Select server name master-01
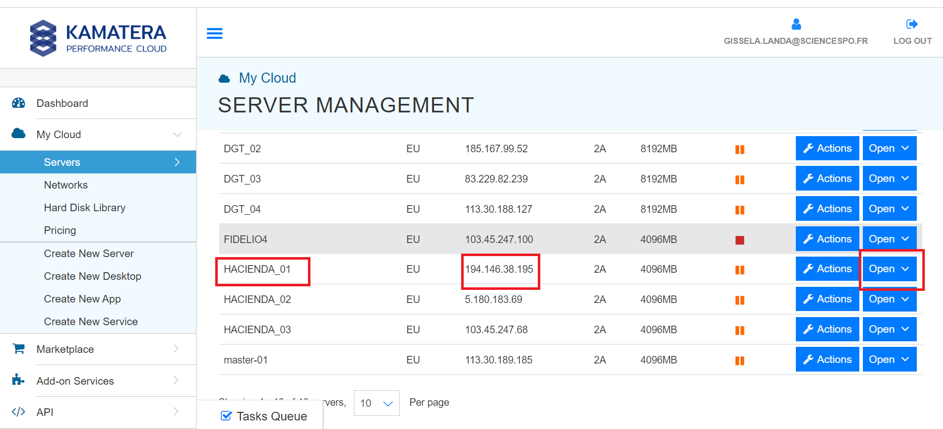The height and width of the screenshot is (429, 943). point(245,360)
